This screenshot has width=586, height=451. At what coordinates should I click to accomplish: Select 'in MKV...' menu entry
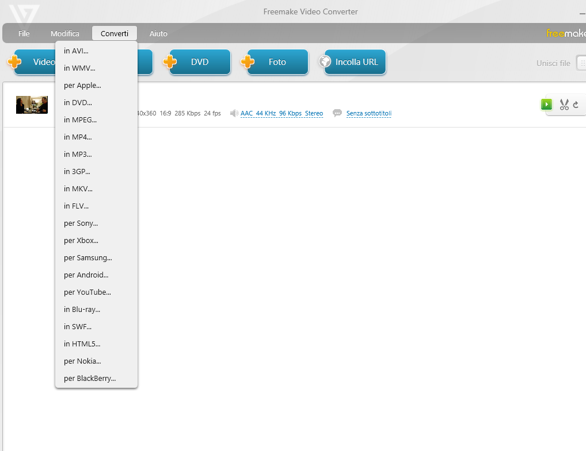97,188
